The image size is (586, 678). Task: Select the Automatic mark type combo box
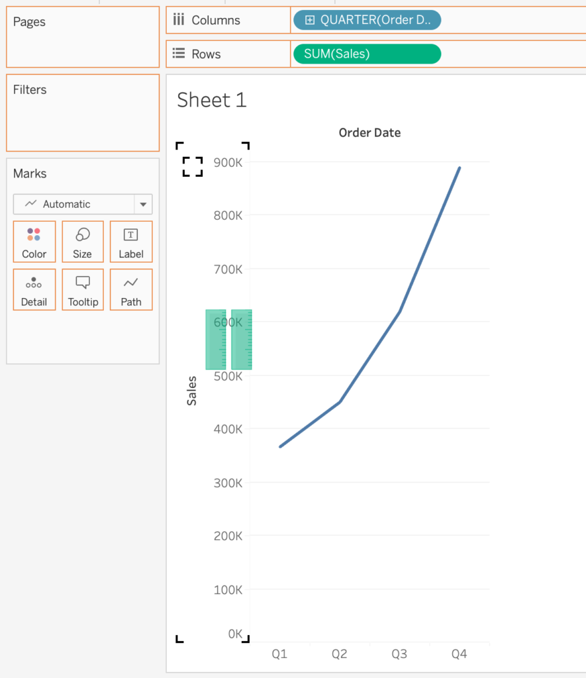[x=74, y=204]
